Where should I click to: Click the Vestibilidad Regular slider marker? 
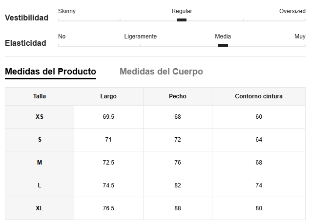point(182,20)
